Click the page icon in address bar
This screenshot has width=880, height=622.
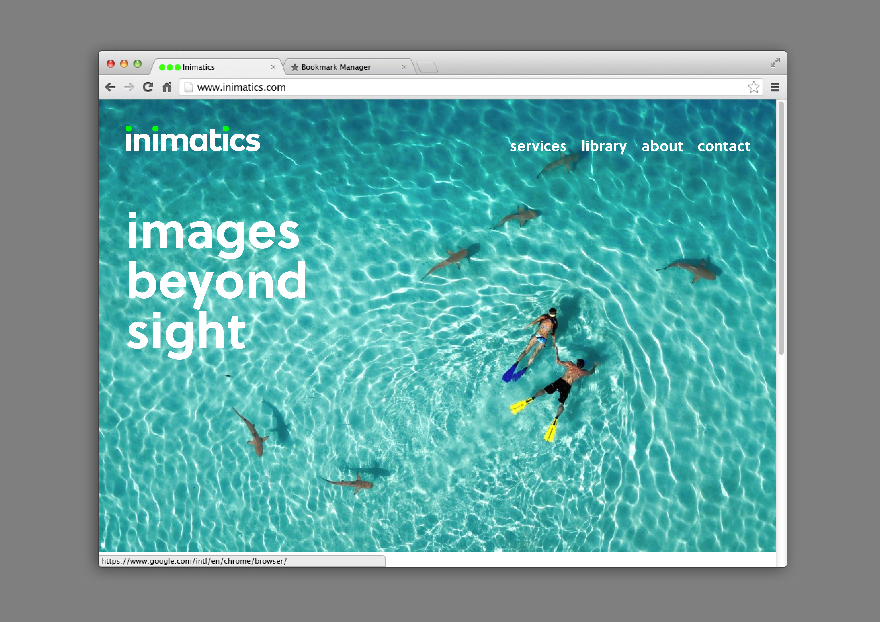(x=188, y=87)
